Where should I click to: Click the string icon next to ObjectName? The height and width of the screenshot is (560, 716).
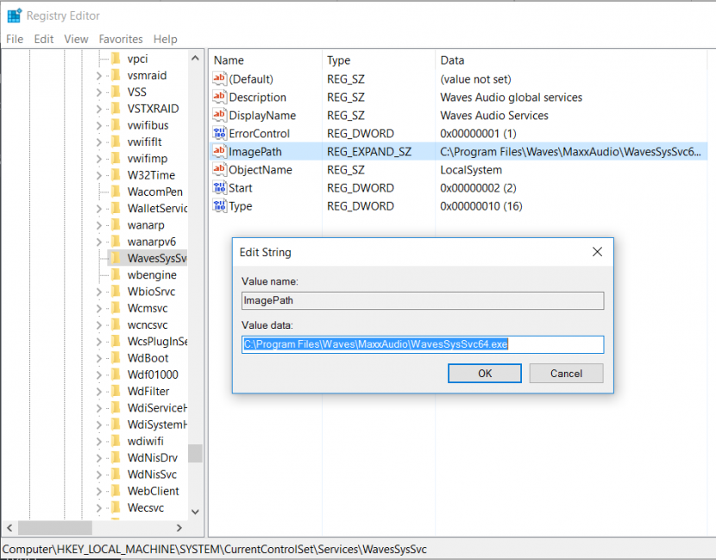click(218, 169)
